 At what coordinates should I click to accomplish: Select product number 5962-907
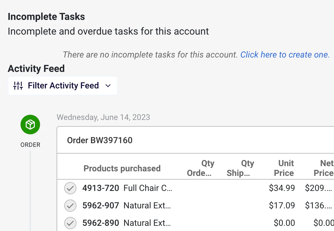tap(101, 206)
